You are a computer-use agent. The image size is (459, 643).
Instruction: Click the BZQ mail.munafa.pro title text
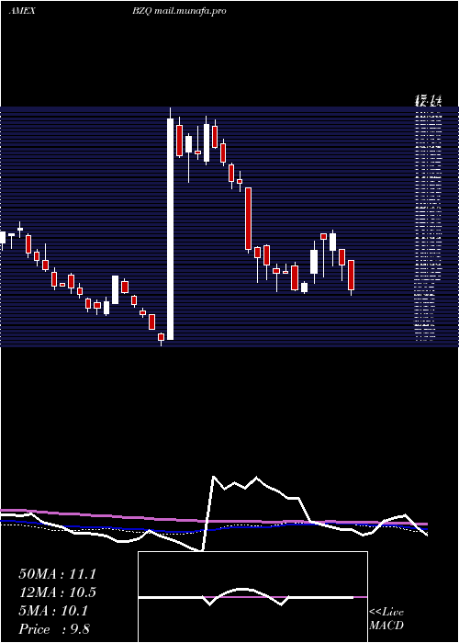(179, 11)
